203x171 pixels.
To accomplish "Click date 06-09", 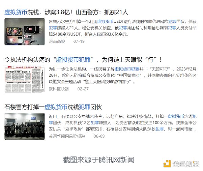I will (99, 136).
